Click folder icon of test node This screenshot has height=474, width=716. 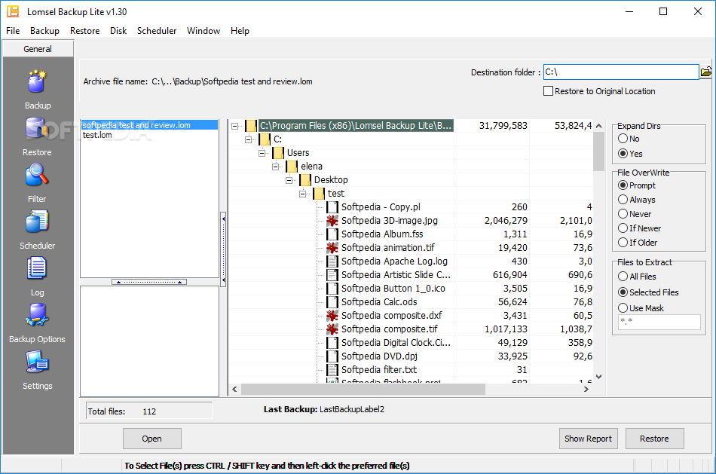click(x=319, y=194)
